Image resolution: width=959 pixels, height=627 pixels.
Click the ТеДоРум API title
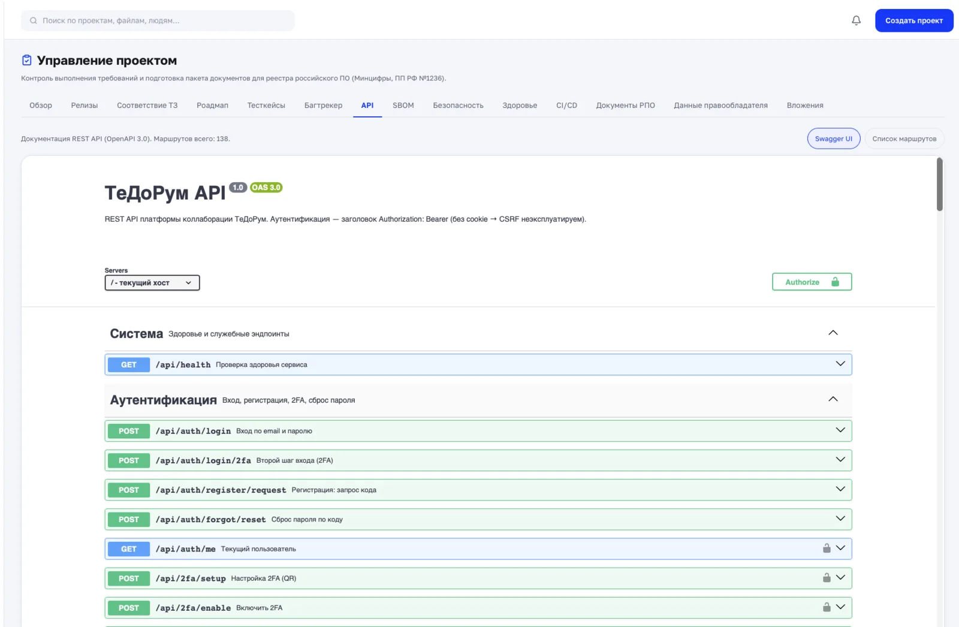point(165,193)
